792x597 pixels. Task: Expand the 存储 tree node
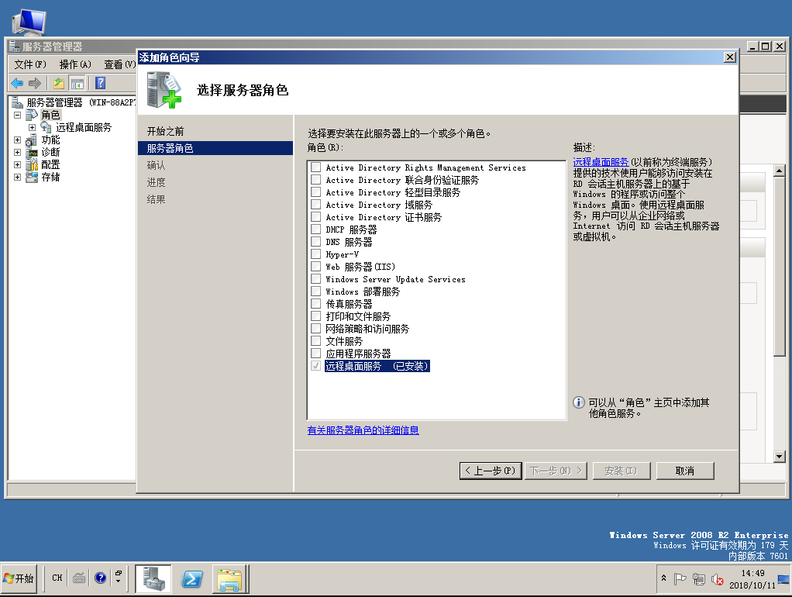[17, 177]
